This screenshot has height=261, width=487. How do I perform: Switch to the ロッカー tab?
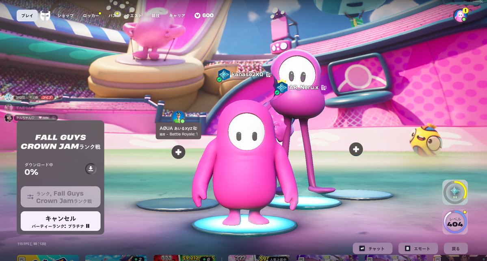(x=91, y=15)
